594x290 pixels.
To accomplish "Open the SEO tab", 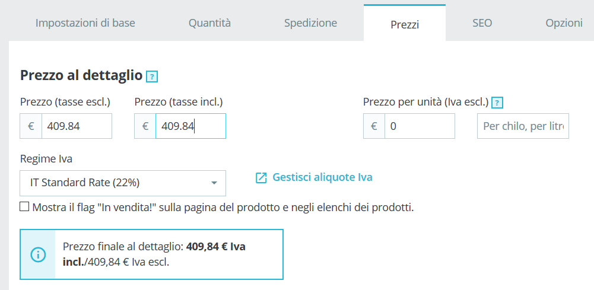I will [482, 23].
